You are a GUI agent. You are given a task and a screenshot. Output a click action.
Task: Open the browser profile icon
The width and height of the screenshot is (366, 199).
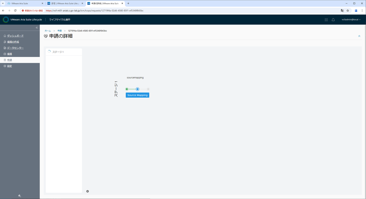click(x=356, y=10)
